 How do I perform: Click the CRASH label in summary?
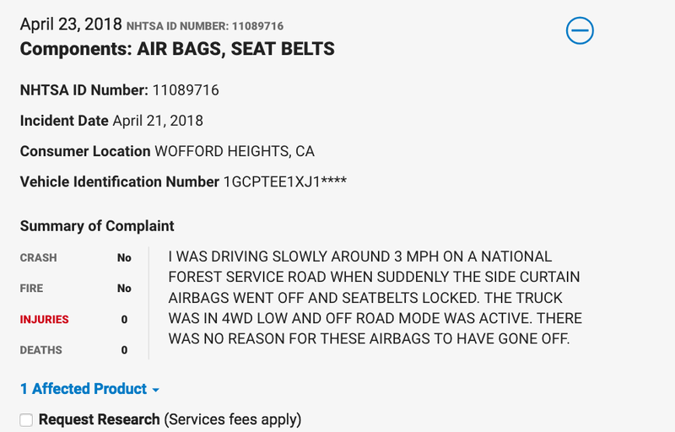[38, 257]
